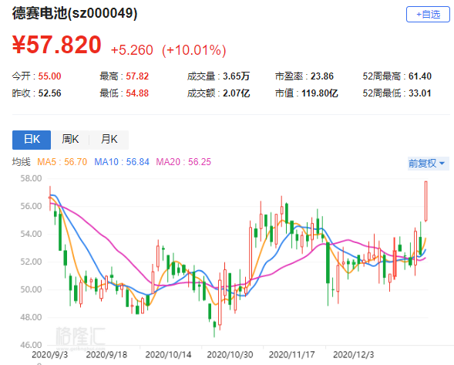Switch to 周K weekly chart tab
The width and height of the screenshot is (454, 365).
click(70, 140)
